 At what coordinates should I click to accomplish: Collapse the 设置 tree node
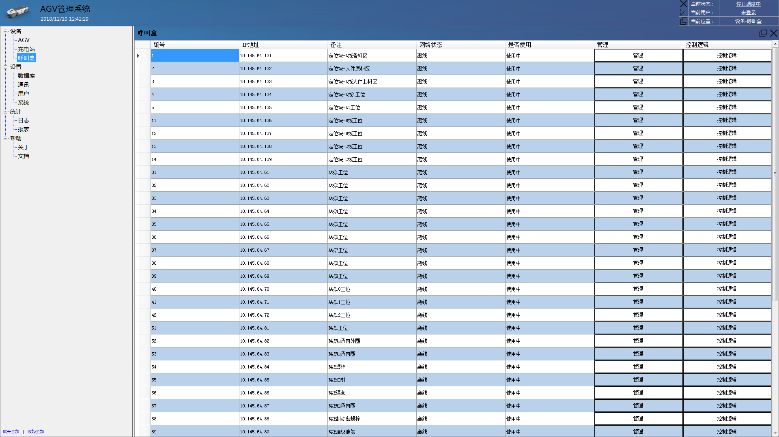click(x=6, y=67)
